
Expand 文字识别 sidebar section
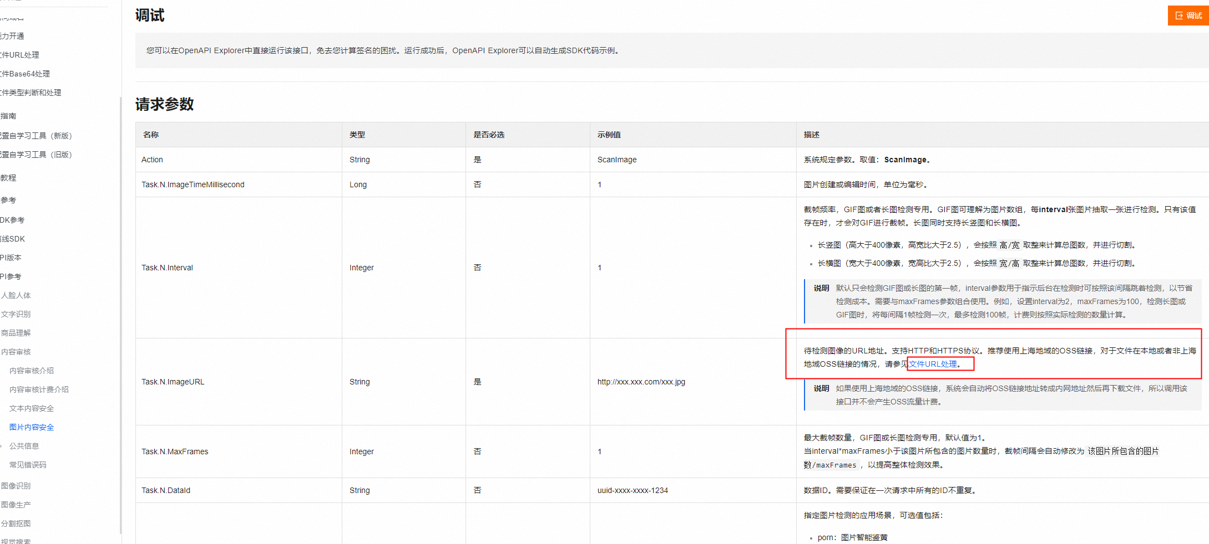coord(16,314)
